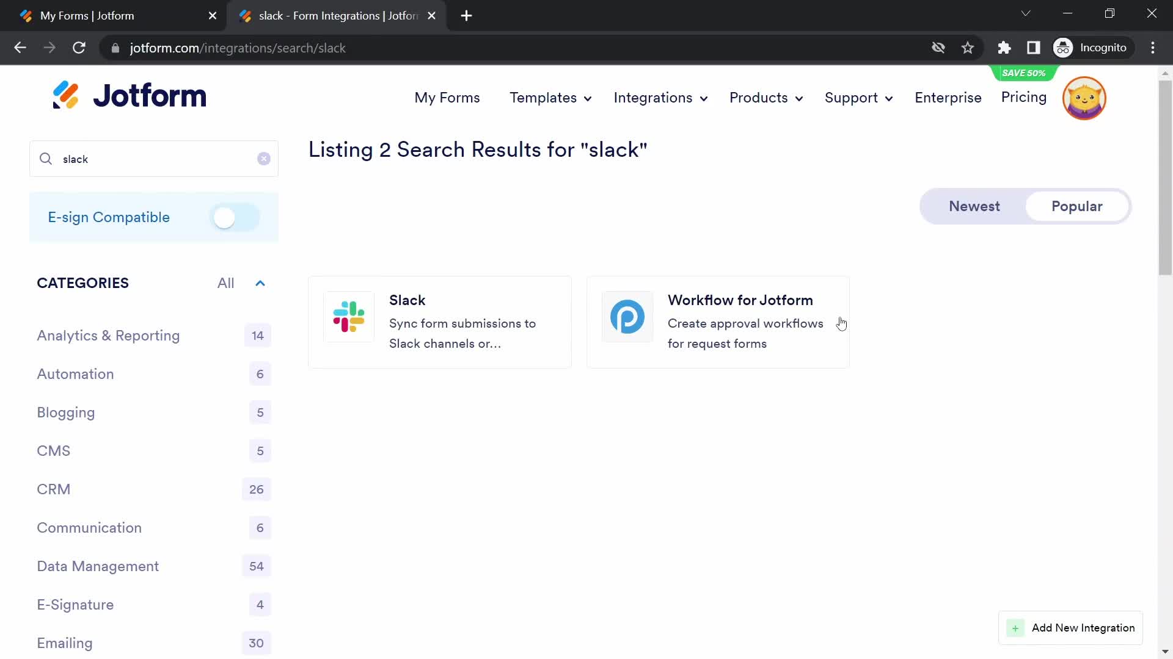Switch to slack Form Integrations tab
Image resolution: width=1173 pixels, height=659 pixels.
click(x=336, y=16)
